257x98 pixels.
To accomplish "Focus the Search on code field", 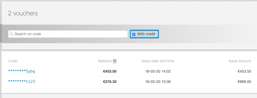I will coord(68,34).
